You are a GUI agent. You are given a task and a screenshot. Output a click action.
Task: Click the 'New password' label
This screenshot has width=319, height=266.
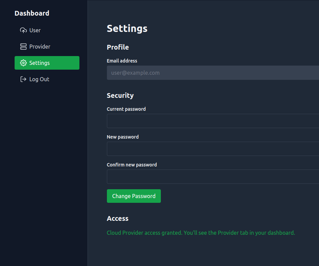coord(123,137)
